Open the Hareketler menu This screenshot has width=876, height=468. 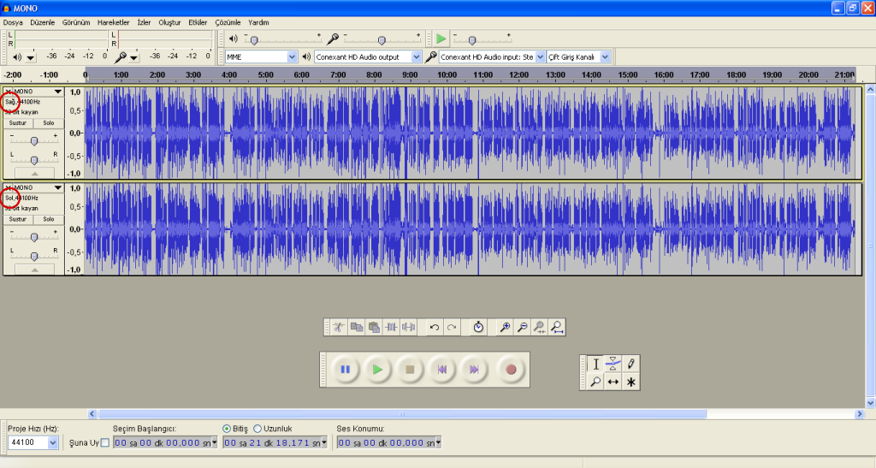pyautogui.click(x=114, y=22)
